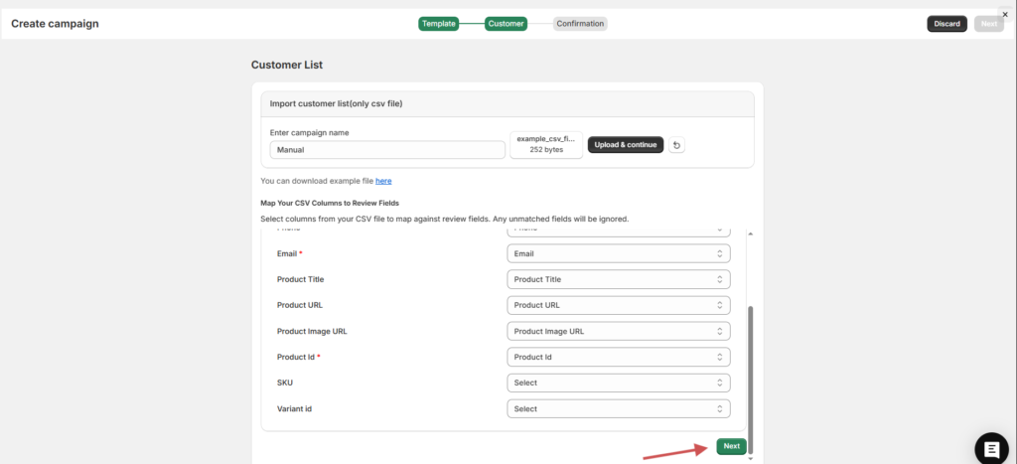The image size is (1017, 464).
Task: Choose a column for Variant id
Action: (x=618, y=408)
